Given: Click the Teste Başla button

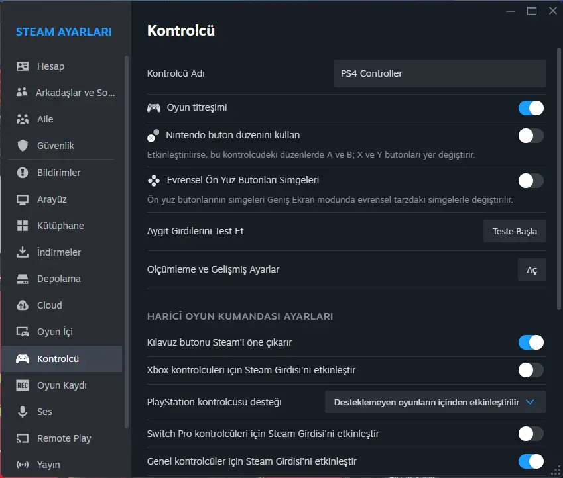Looking at the screenshot, I should [x=515, y=231].
